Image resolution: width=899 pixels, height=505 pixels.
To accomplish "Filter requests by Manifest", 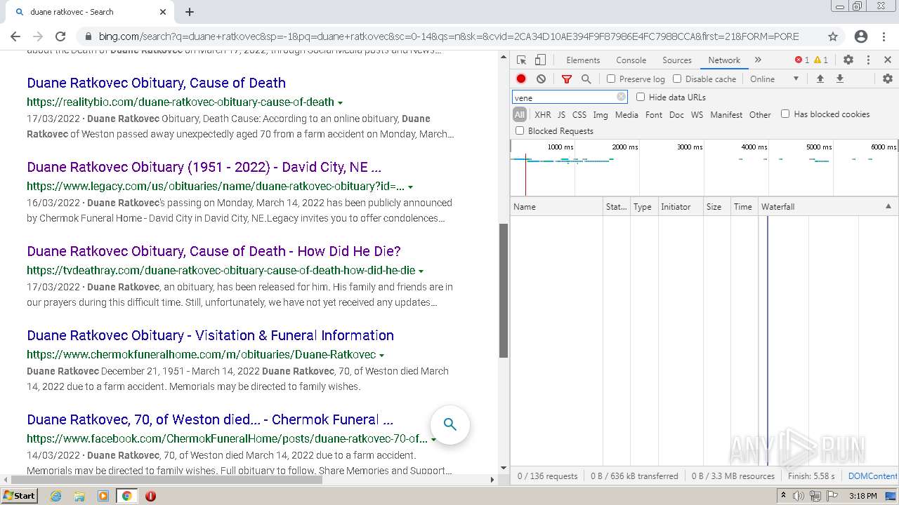I will pyautogui.click(x=726, y=114).
